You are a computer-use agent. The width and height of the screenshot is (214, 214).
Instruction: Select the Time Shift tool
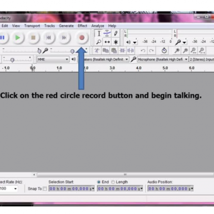107,42
